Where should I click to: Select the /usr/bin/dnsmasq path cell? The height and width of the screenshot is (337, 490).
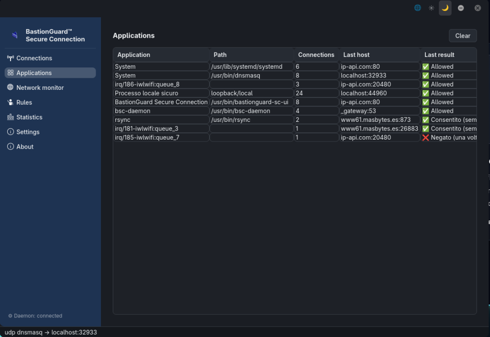point(252,76)
